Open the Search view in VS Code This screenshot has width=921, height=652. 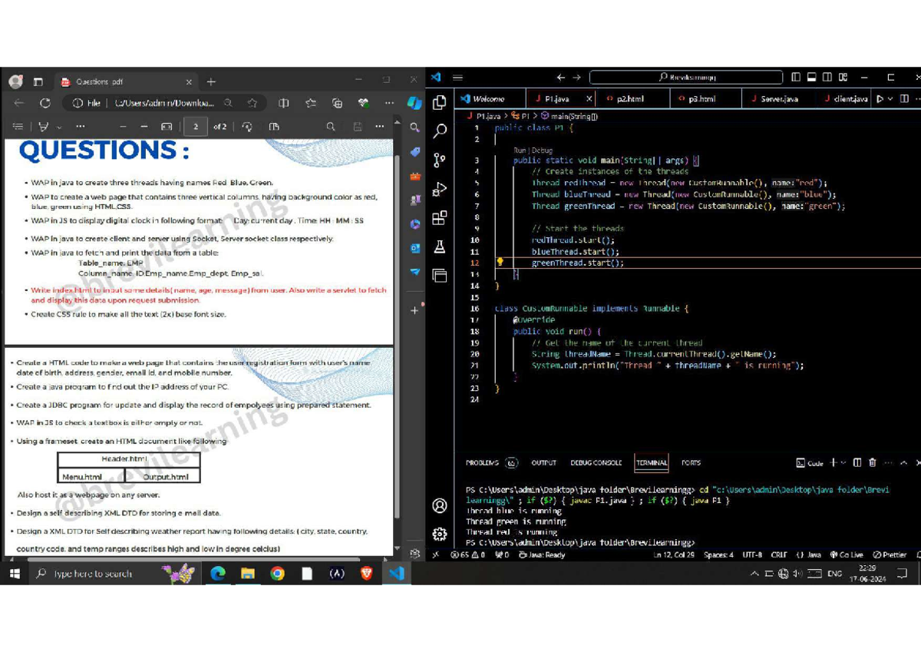click(439, 132)
